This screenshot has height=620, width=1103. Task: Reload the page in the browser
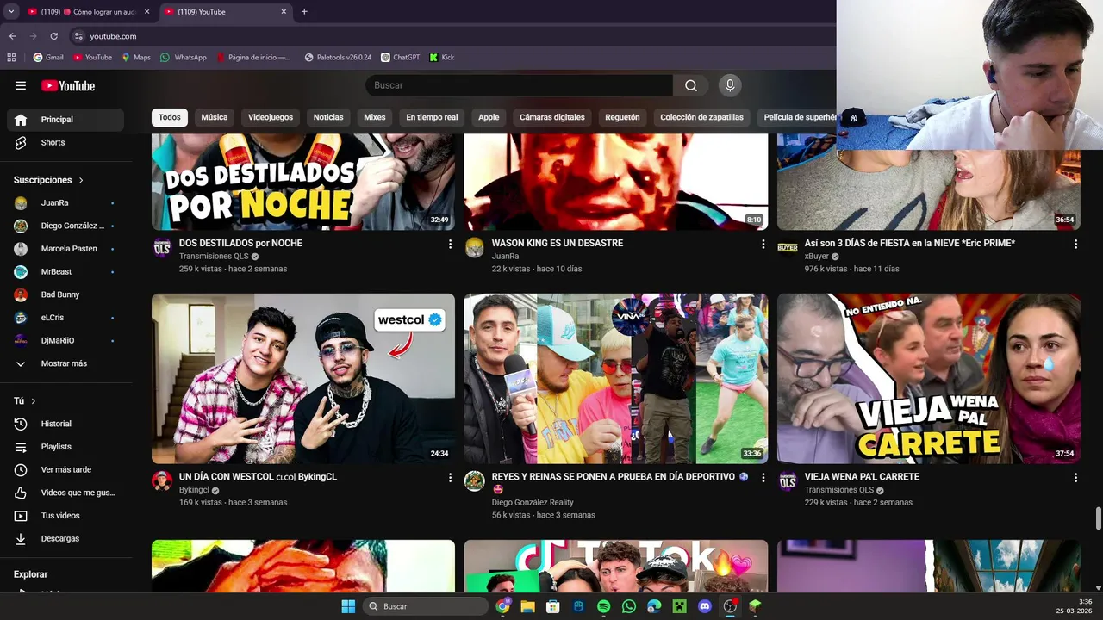point(53,36)
